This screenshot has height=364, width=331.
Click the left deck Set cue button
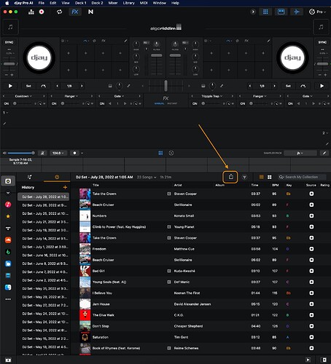click(x=28, y=86)
